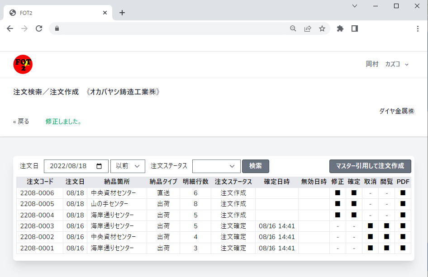Click PDF square for order 2208-0004

point(403,215)
